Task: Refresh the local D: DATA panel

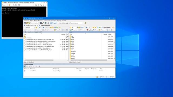Action: (x=57, y=27)
